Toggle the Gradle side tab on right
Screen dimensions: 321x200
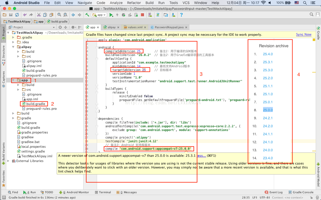pyautogui.click(x=318, y=33)
